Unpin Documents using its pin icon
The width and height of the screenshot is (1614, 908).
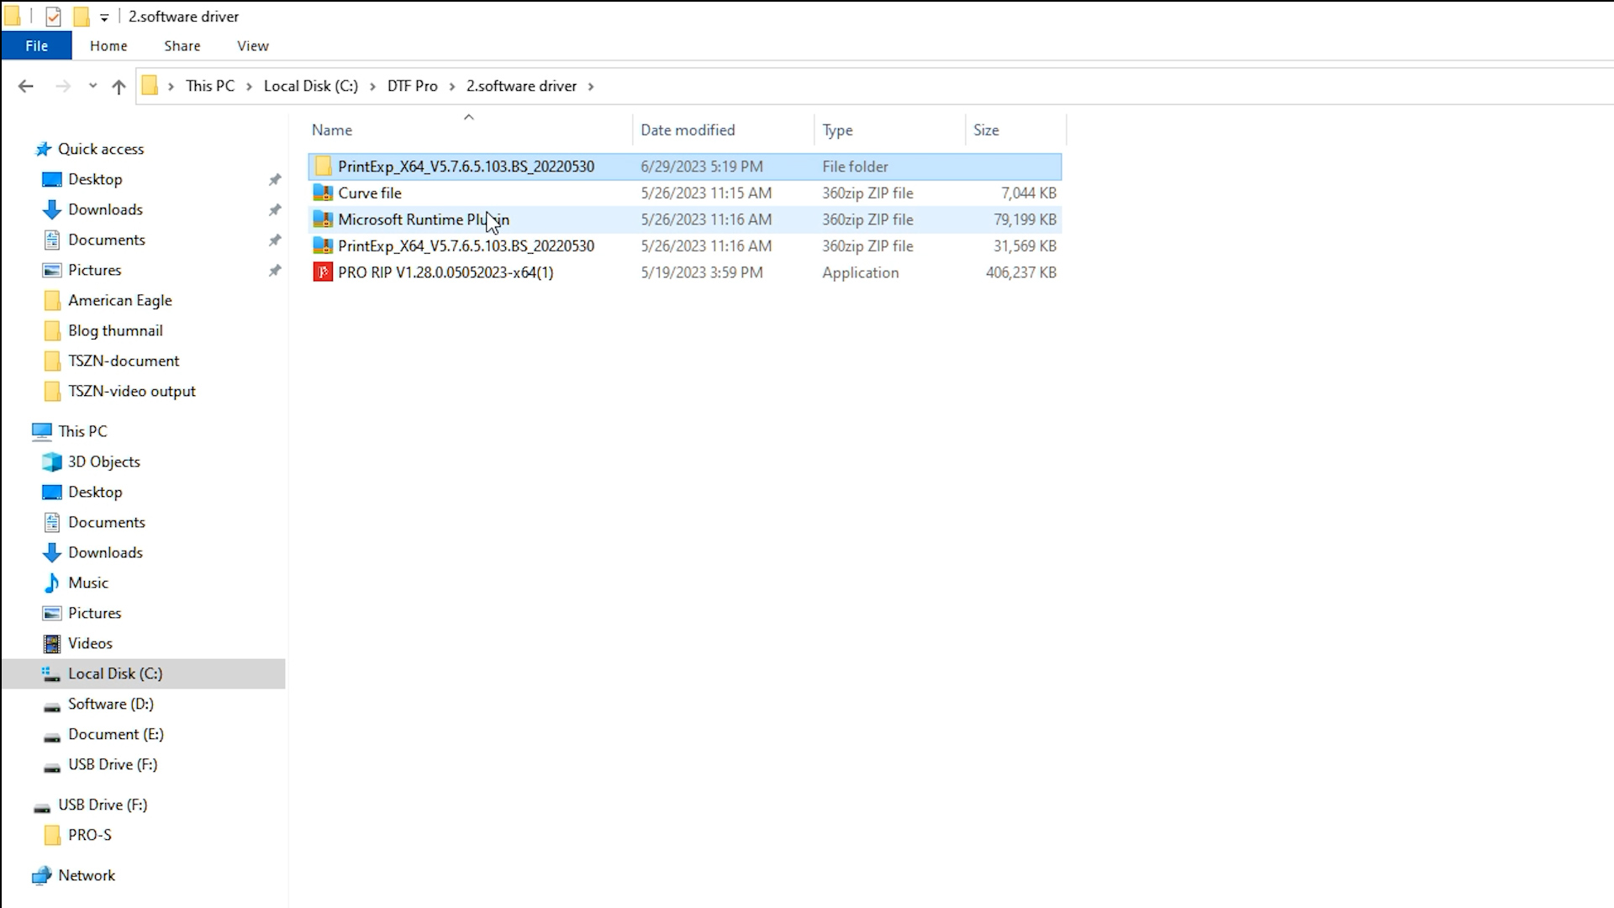click(275, 240)
